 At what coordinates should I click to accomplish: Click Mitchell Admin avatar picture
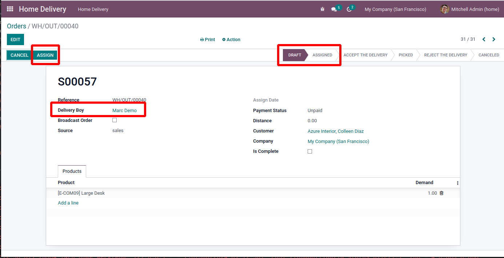pos(444,9)
